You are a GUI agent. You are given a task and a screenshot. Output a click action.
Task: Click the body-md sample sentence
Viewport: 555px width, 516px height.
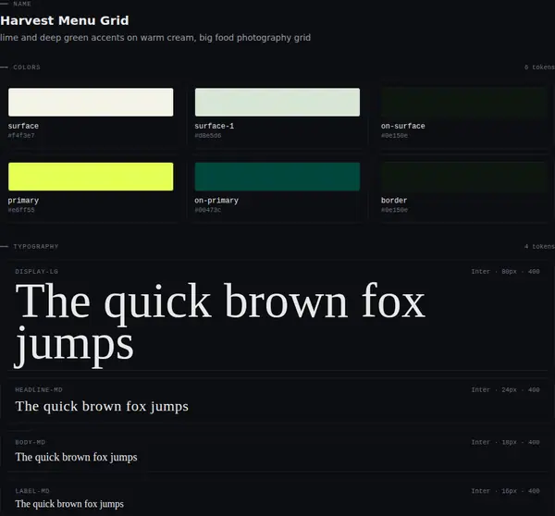76,457
